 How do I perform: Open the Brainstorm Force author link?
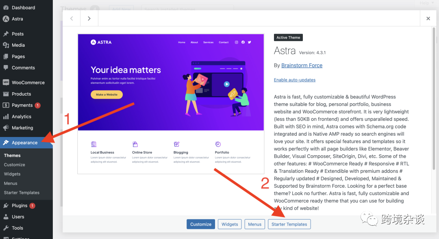302,65
